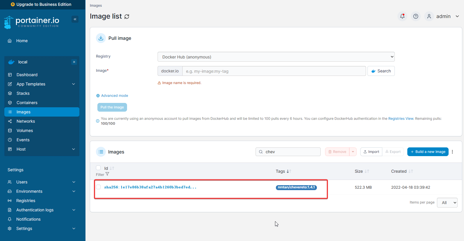Expand the Settings submenu chevron

click(74, 228)
